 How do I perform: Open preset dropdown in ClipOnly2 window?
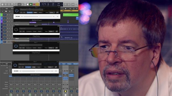31,45
